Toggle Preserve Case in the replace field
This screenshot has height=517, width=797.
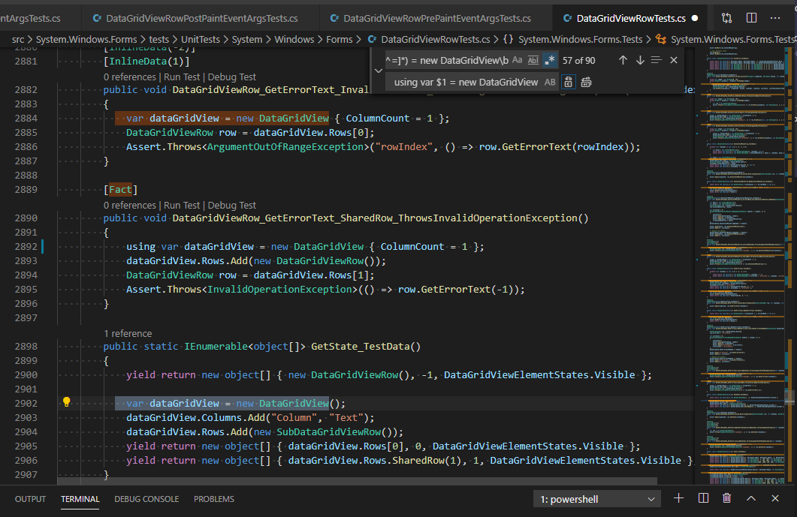551,82
